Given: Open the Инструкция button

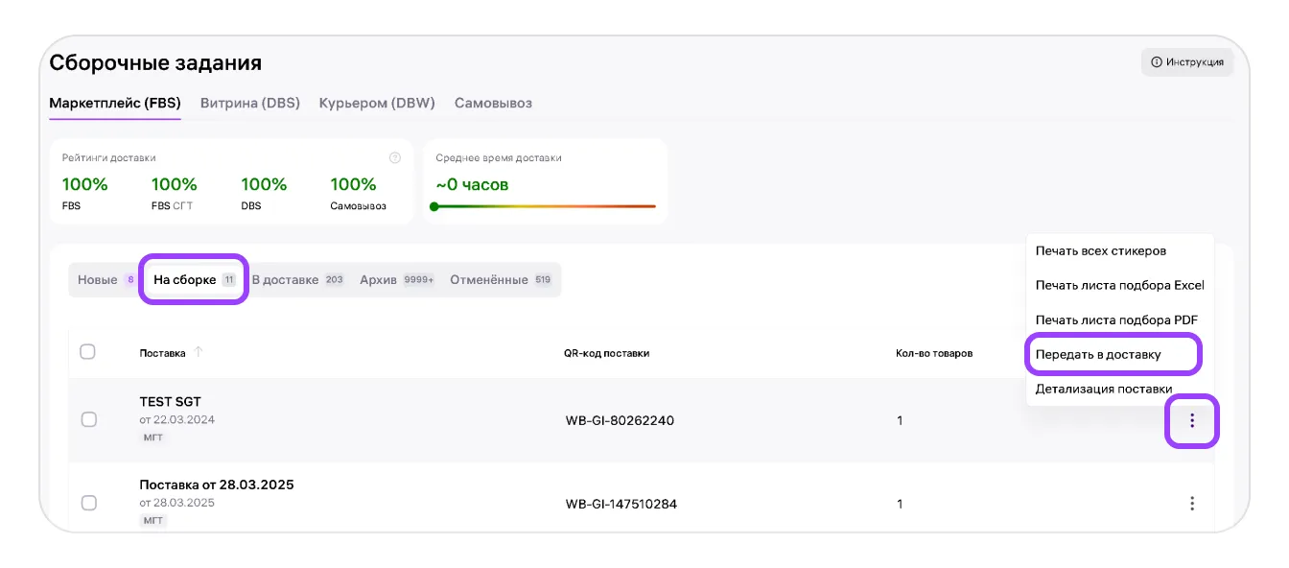Looking at the screenshot, I should [1186, 62].
